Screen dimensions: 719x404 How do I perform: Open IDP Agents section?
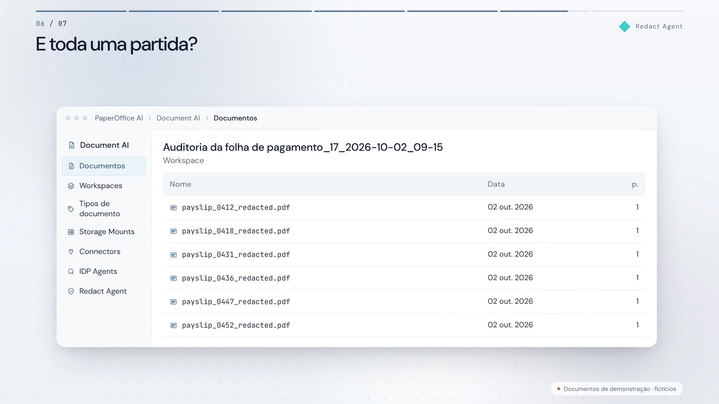(104, 272)
